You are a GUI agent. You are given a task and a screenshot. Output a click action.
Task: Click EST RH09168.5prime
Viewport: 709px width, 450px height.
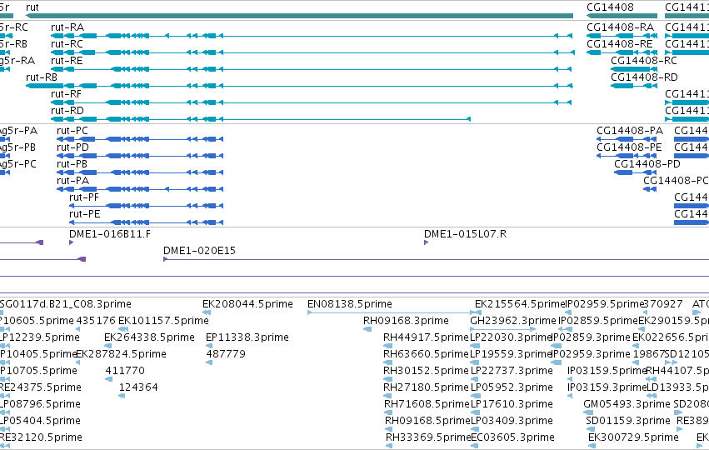tap(427, 421)
